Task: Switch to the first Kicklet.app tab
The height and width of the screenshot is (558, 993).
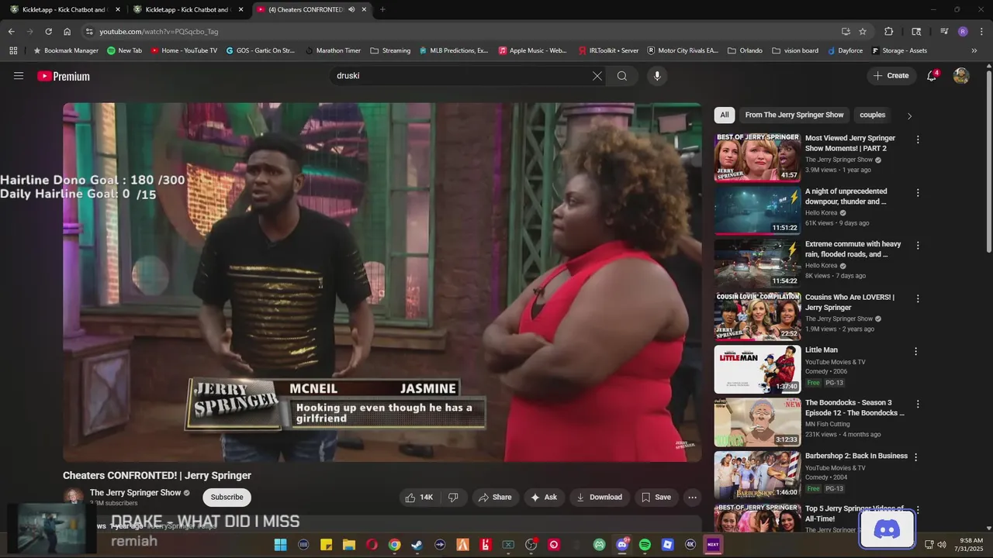Action: click(64, 9)
